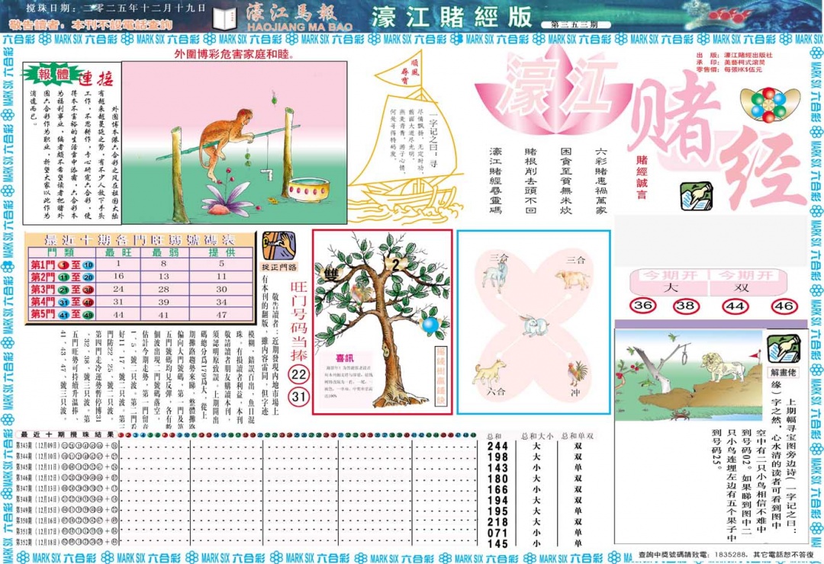
Task: Select the red ball 41 swatch in 第5門 row
Action: [63, 314]
